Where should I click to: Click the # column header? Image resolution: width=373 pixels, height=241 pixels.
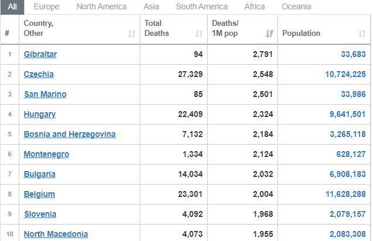pos(7,33)
